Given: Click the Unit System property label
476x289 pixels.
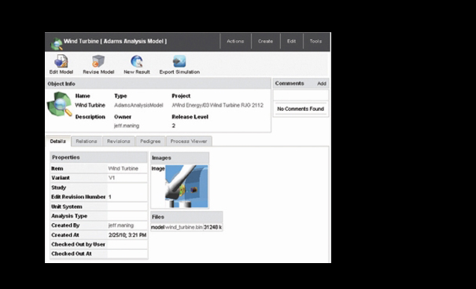Looking at the screenshot, I should (67, 207).
